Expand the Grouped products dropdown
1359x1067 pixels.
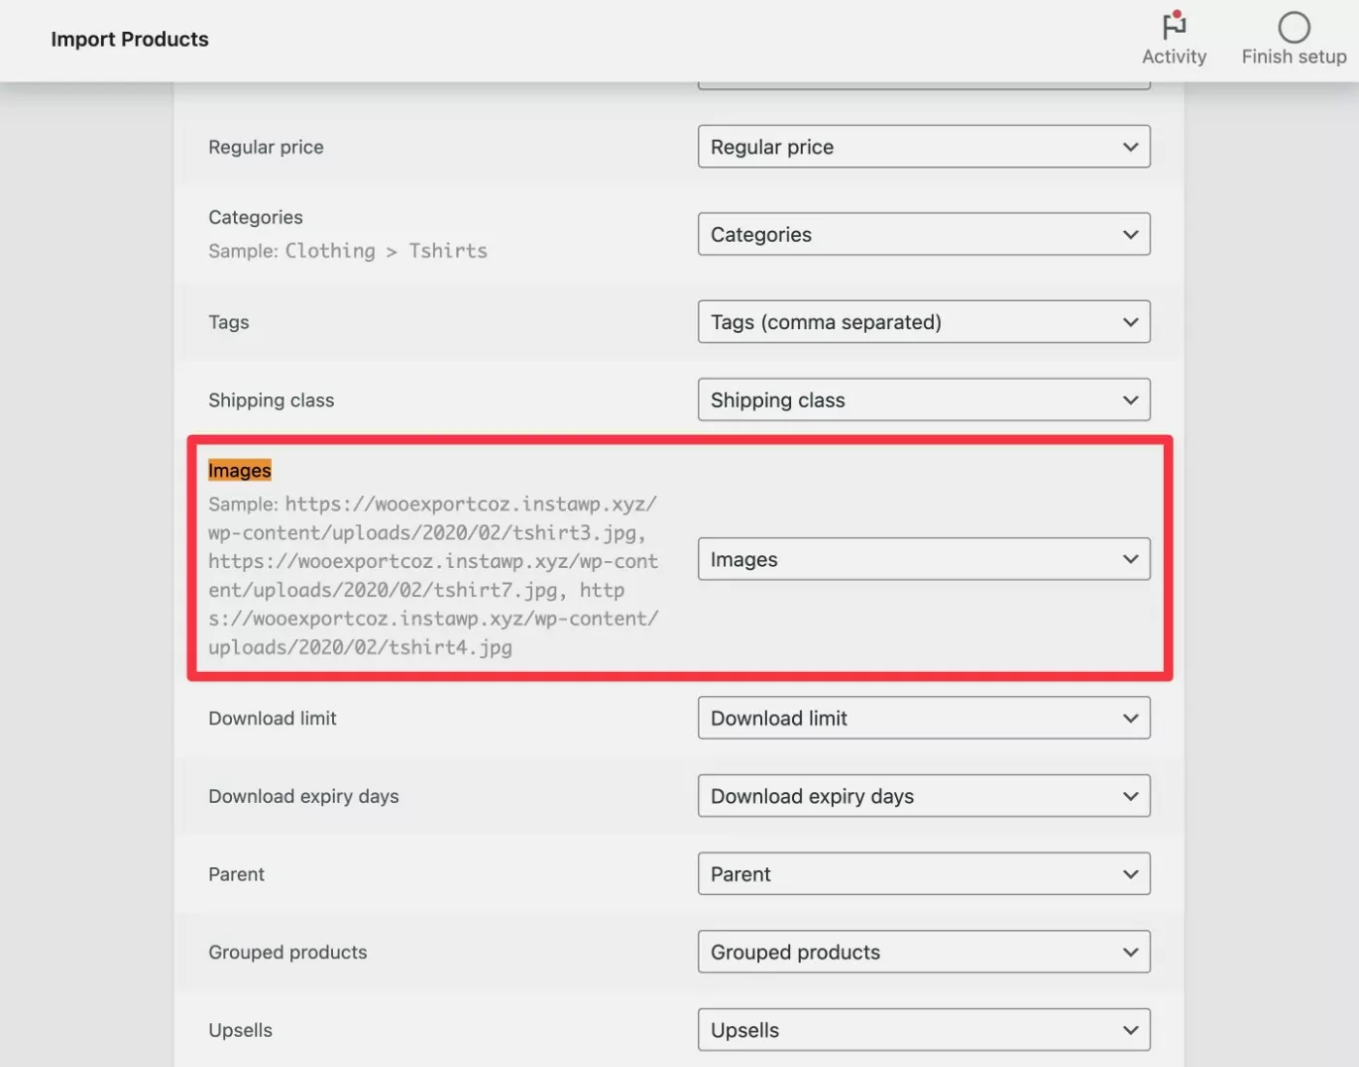click(923, 952)
